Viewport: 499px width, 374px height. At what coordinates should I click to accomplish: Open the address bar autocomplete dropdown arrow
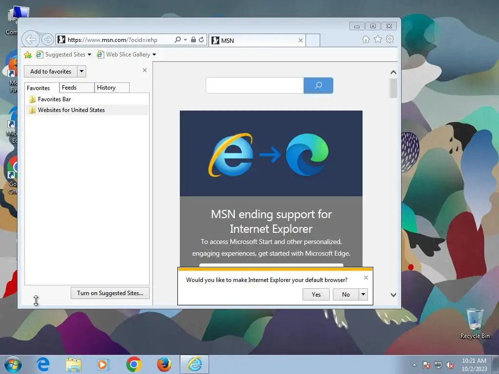tap(185, 40)
